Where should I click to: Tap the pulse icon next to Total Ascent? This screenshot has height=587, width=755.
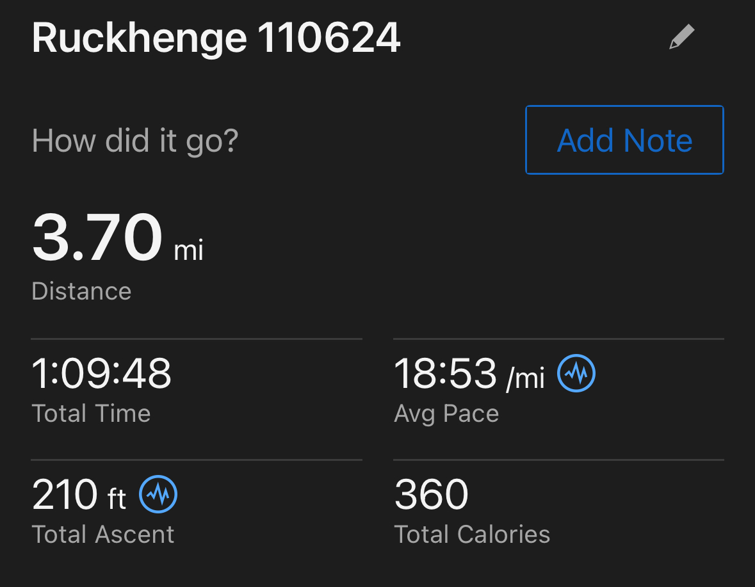coord(158,494)
